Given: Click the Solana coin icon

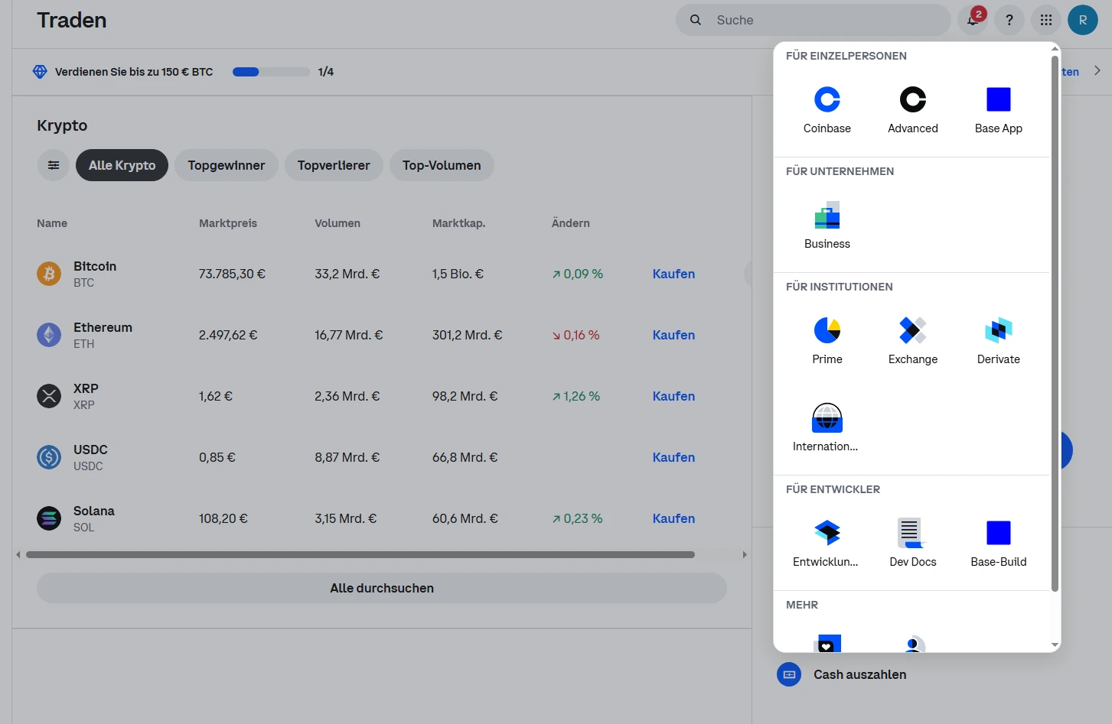Looking at the screenshot, I should click(49, 518).
